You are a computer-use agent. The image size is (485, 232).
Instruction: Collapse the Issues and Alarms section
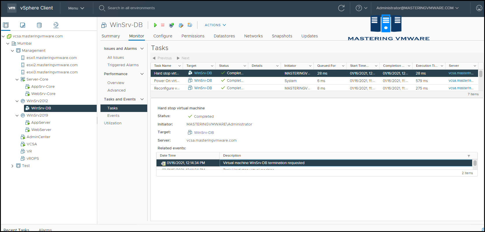tap(142, 49)
